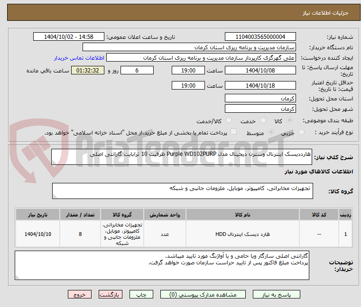The width and height of the screenshot is (361, 307).
Task: Click the price validity date 1404/10/18
Action: pos(260,86)
